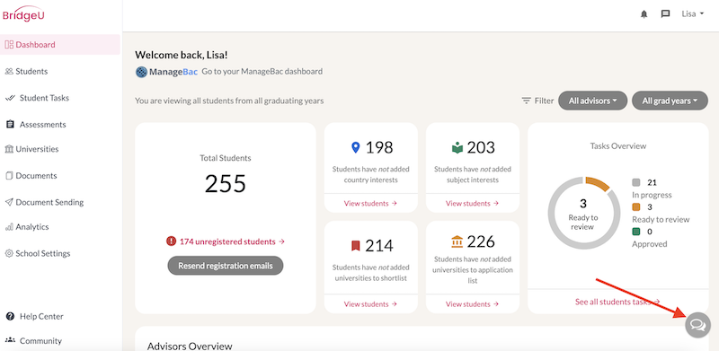719x351 pixels.
Task: Click the blue location pin icon
Action: coord(355,147)
